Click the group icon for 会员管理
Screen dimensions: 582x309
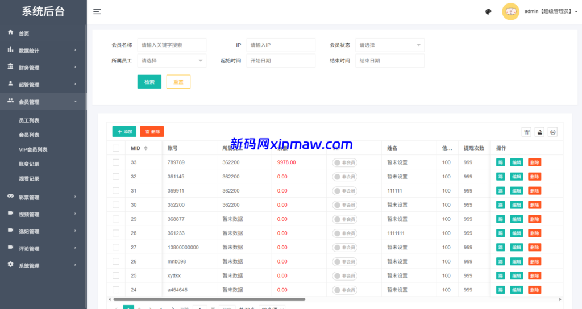click(10, 101)
